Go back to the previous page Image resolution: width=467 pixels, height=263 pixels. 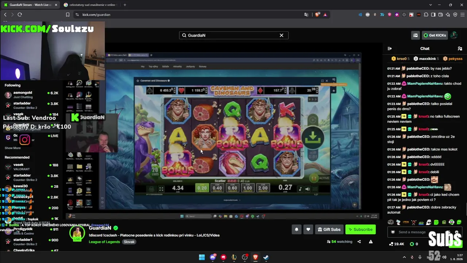tap(5, 15)
